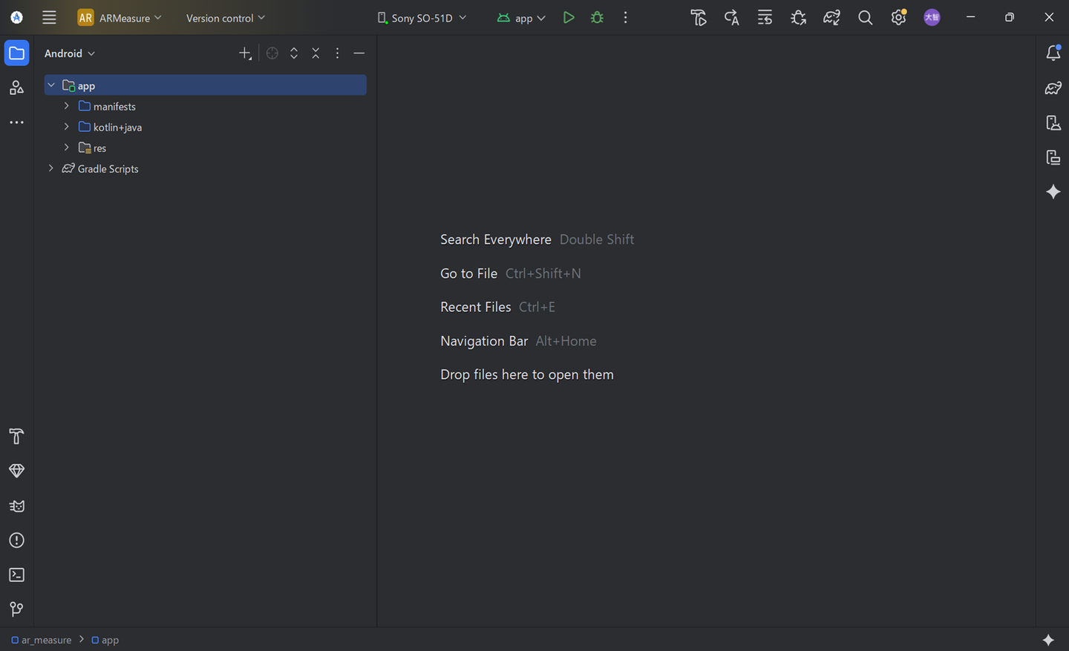This screenshot has height=651, width=1069.
Task: Open the Notifications bell panel
Action: pyautogui.click(x=1053, y=53)
